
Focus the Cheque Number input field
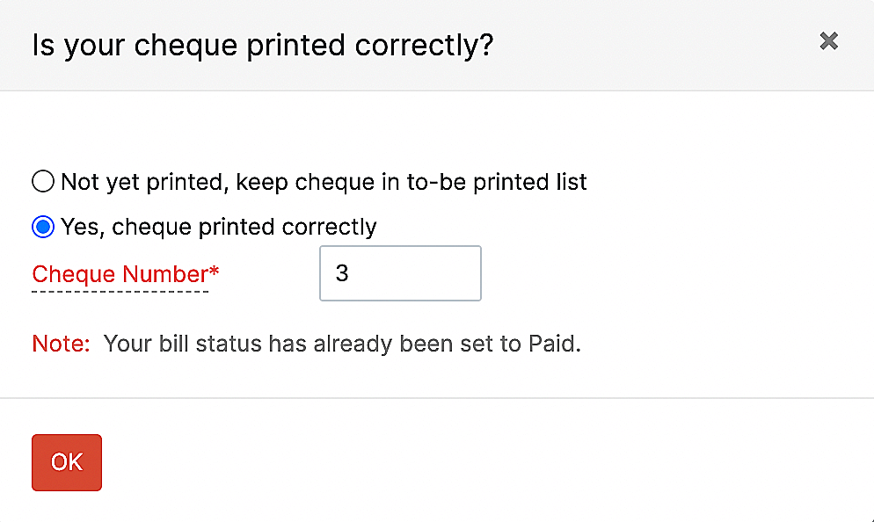click(x=400, y=273)
